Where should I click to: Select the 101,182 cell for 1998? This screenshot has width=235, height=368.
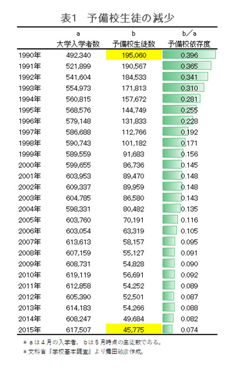(134, 143)
